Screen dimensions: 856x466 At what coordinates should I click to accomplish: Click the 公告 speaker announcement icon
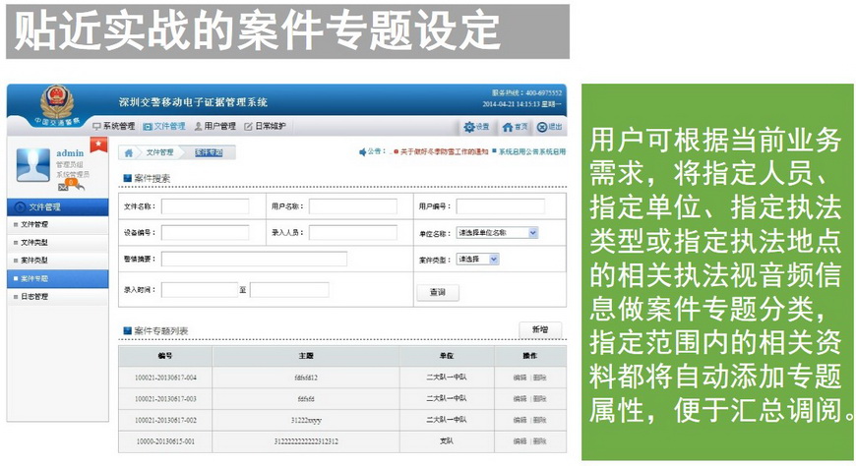(x=362, y=151)
